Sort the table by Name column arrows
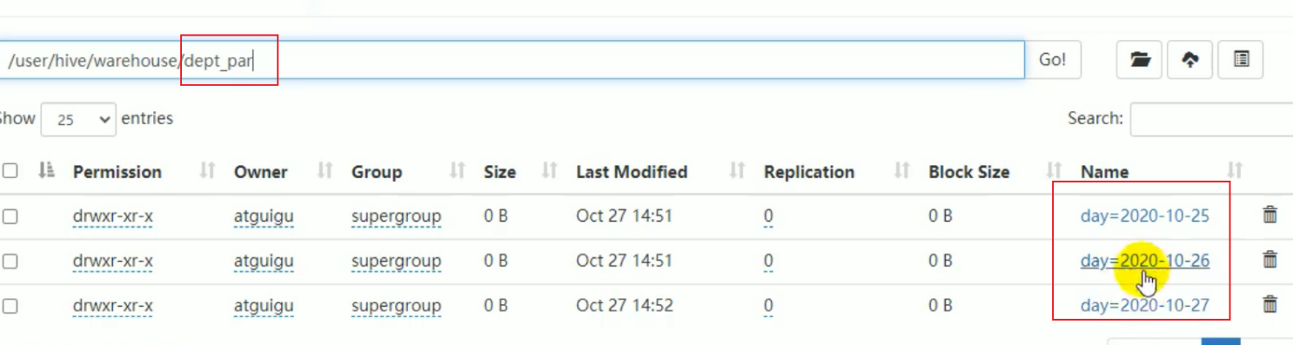This screenshot has height=345, width=1293. click(x=1234, y=171)
